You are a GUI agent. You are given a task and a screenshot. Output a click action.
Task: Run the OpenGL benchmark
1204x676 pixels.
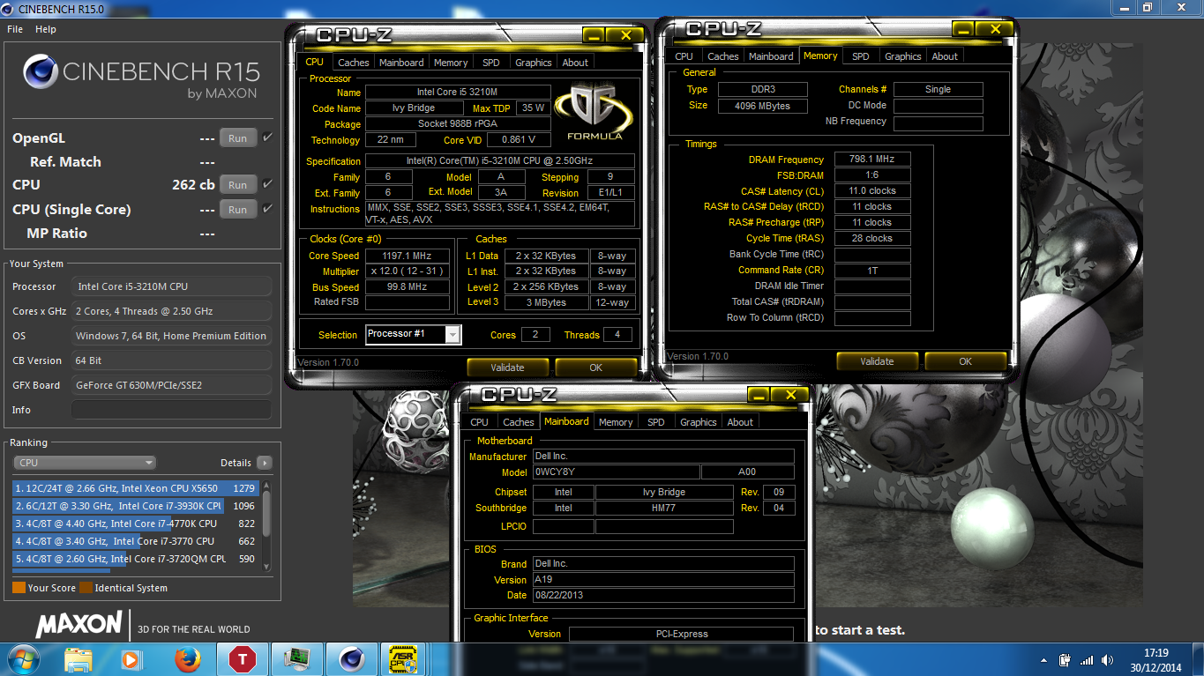click(x=238, y=138)
